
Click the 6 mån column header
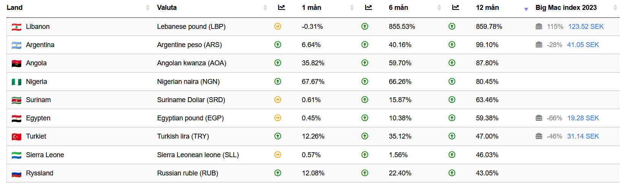tap(398, 8)
